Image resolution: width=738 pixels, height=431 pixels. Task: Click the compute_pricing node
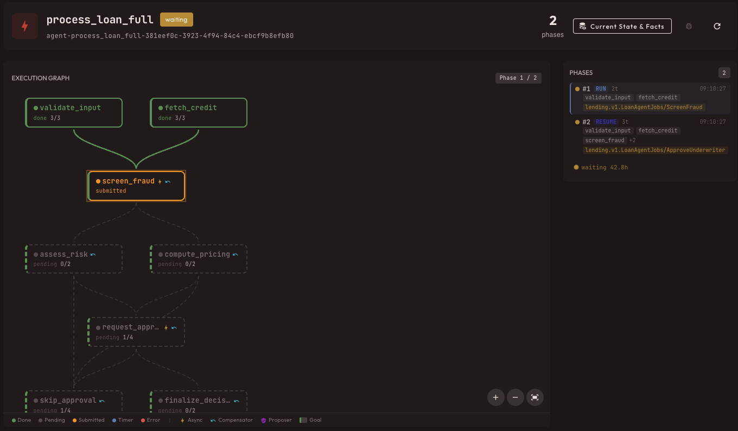click(x=199, y=258)
